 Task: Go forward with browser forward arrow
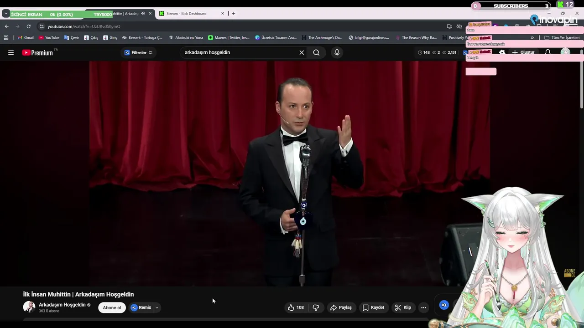[x=17, y=26]
